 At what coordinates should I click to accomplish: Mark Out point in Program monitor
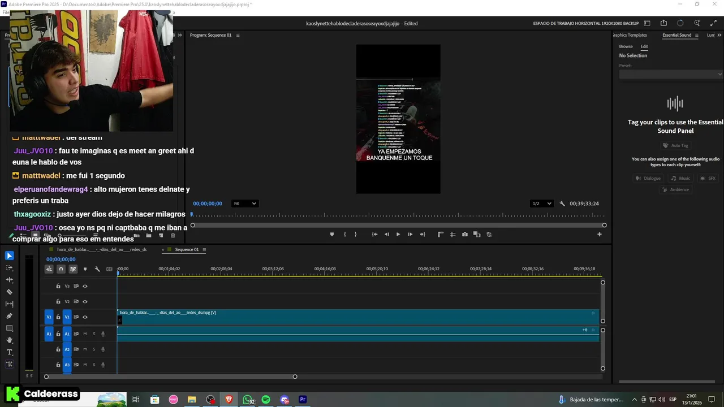(356, 234)
